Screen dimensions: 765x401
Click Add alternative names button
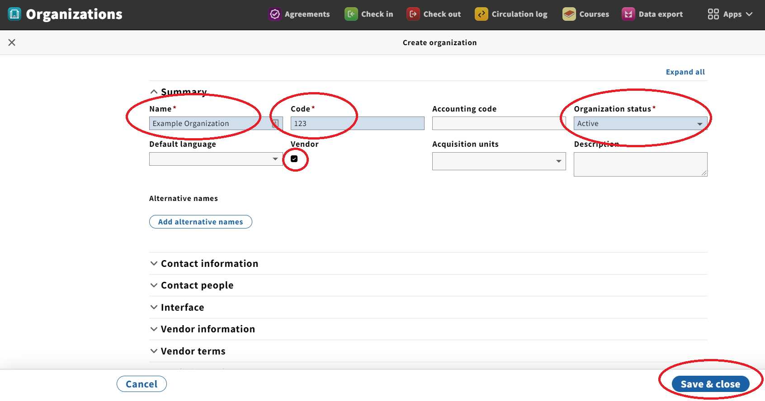coord(201,222)
